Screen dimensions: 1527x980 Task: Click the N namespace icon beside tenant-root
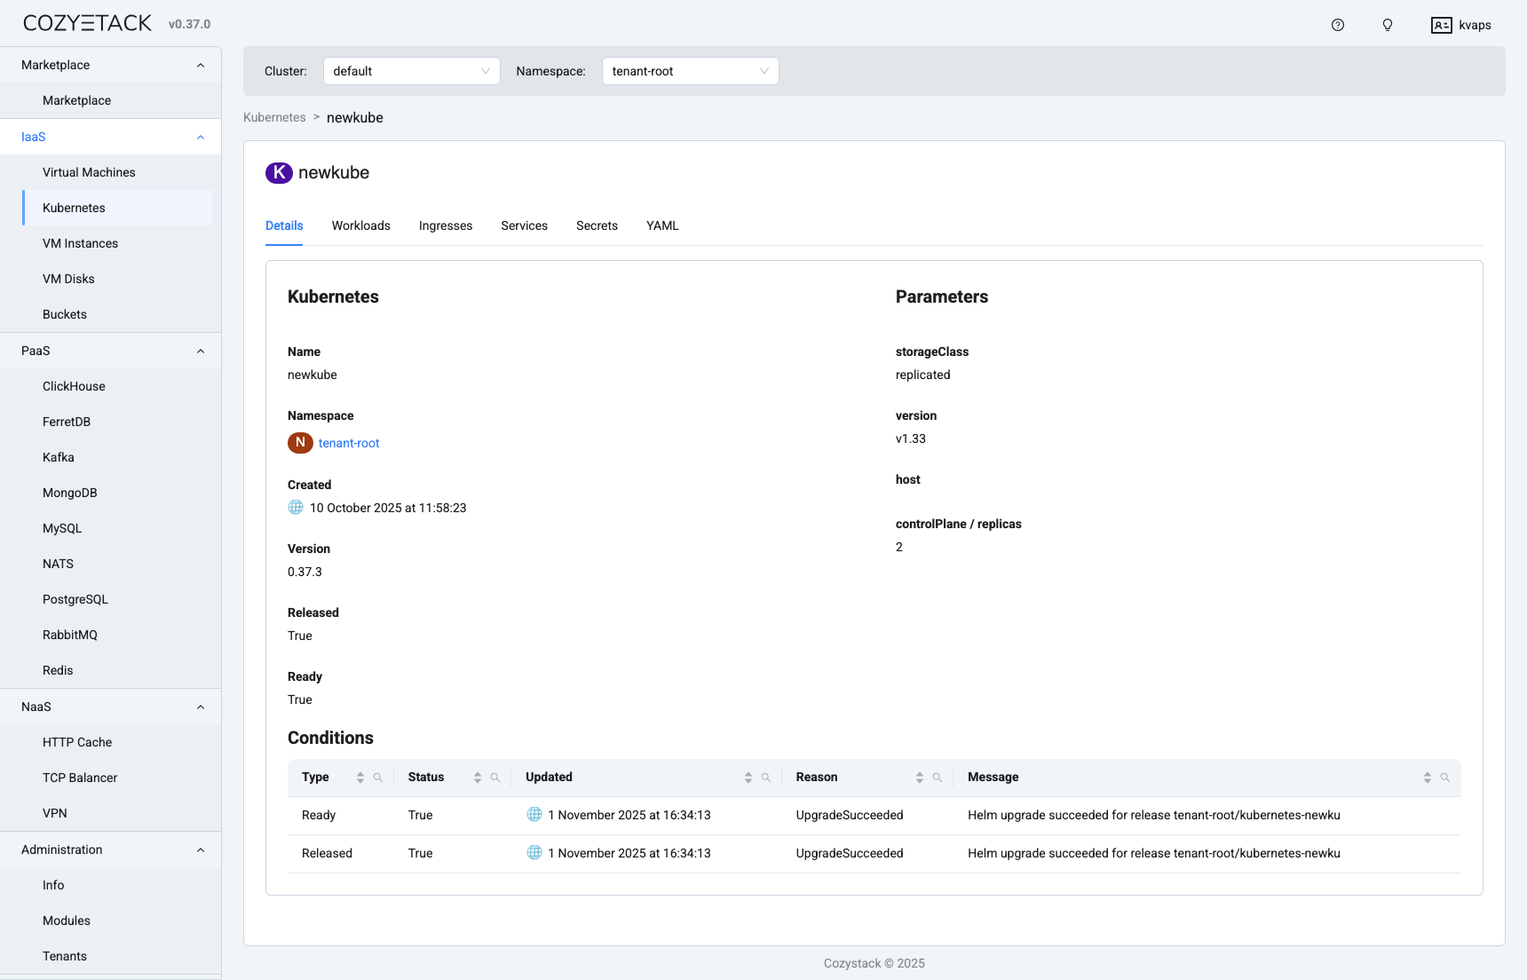click(x=300, y=442)
